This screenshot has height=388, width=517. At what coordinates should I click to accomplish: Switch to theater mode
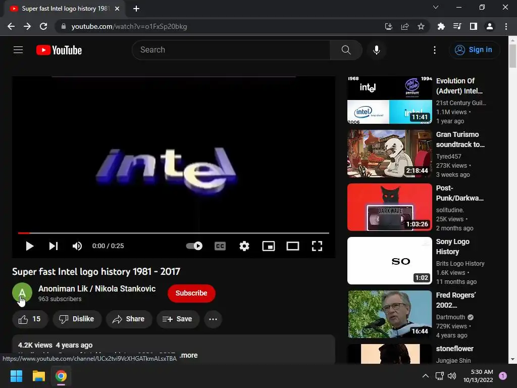(293, 246)
